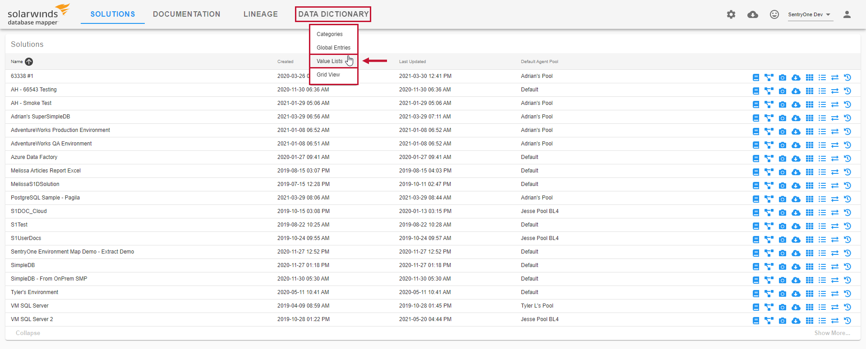Click the cloud download icon in header

(753, 14)
